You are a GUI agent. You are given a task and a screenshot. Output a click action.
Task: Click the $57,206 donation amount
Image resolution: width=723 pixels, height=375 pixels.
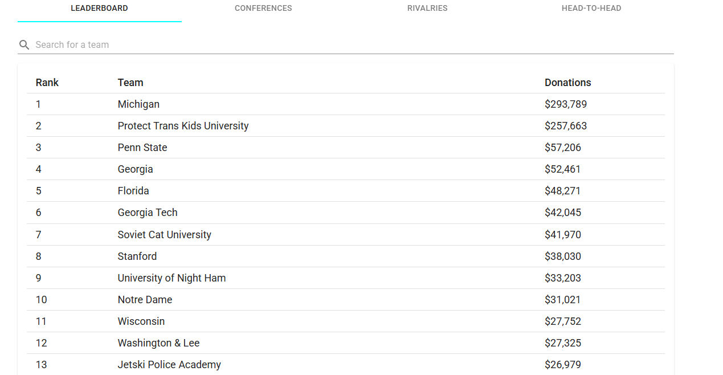click(x=563, y=148)
